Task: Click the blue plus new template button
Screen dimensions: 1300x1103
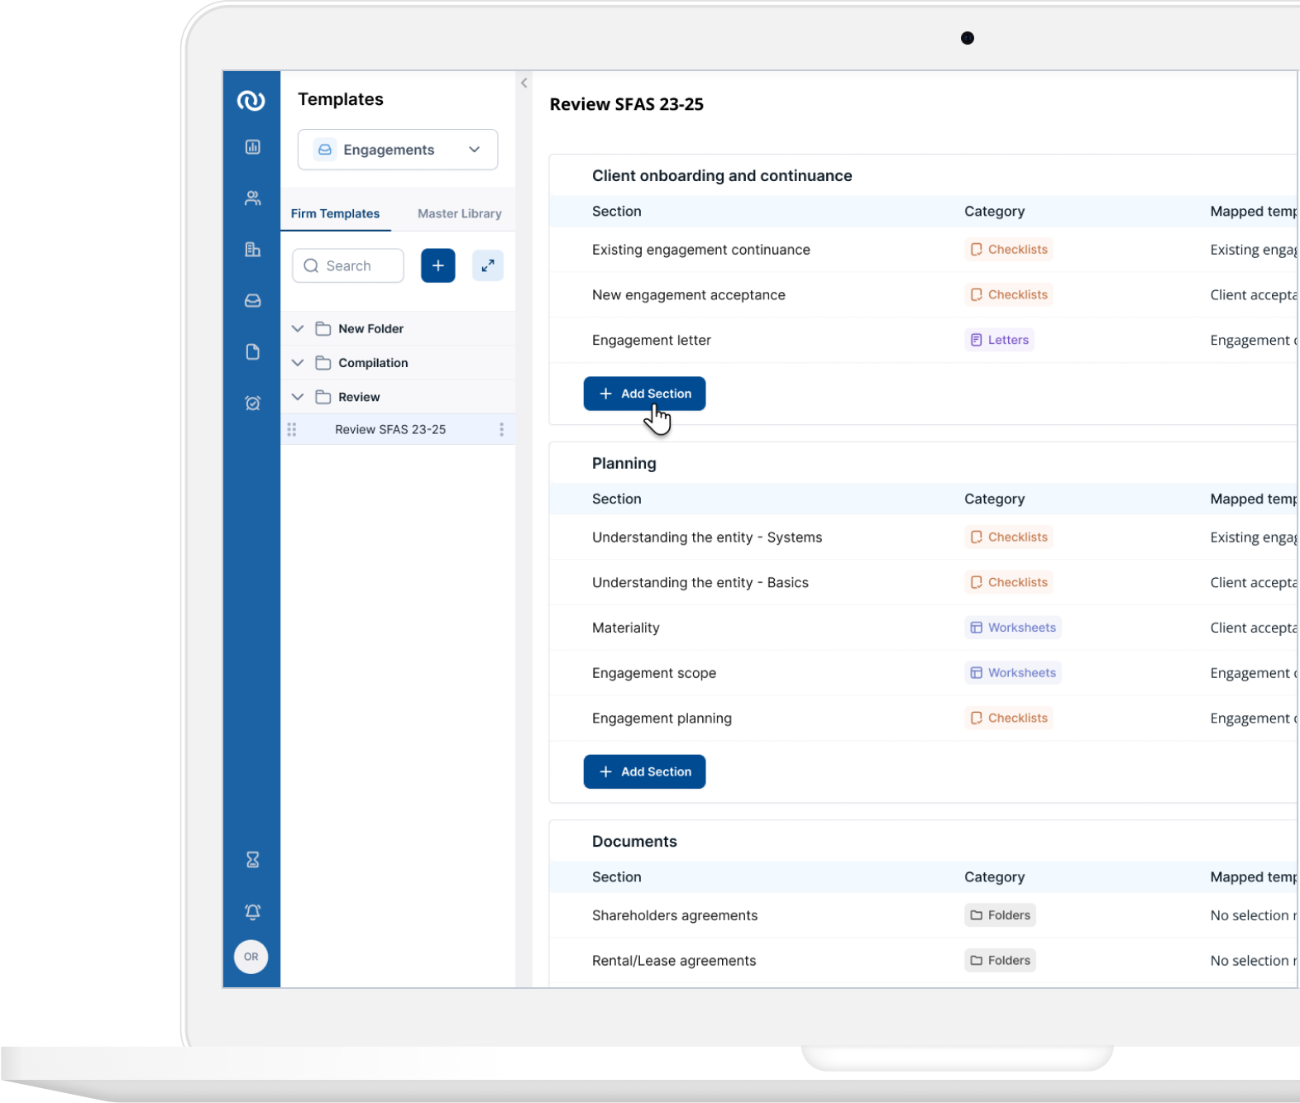Action: (437, 265)
